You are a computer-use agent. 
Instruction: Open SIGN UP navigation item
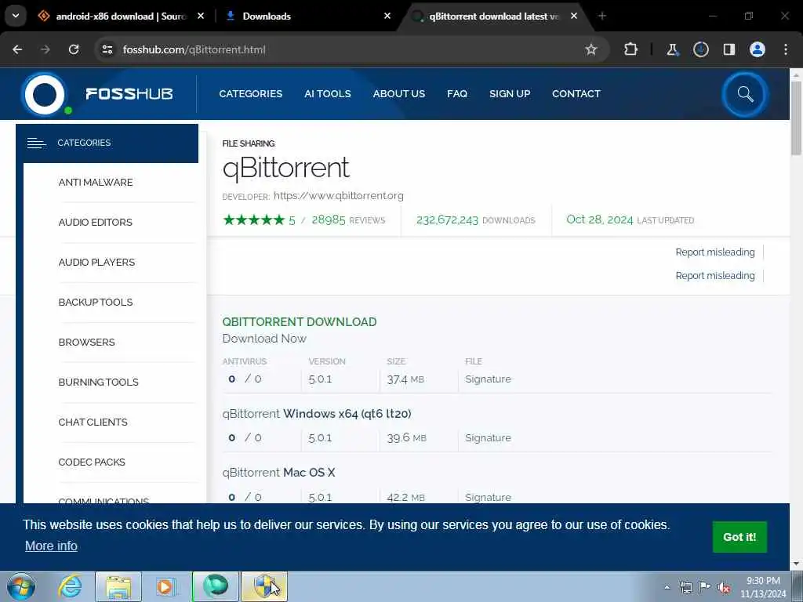(x=510, y=94)
